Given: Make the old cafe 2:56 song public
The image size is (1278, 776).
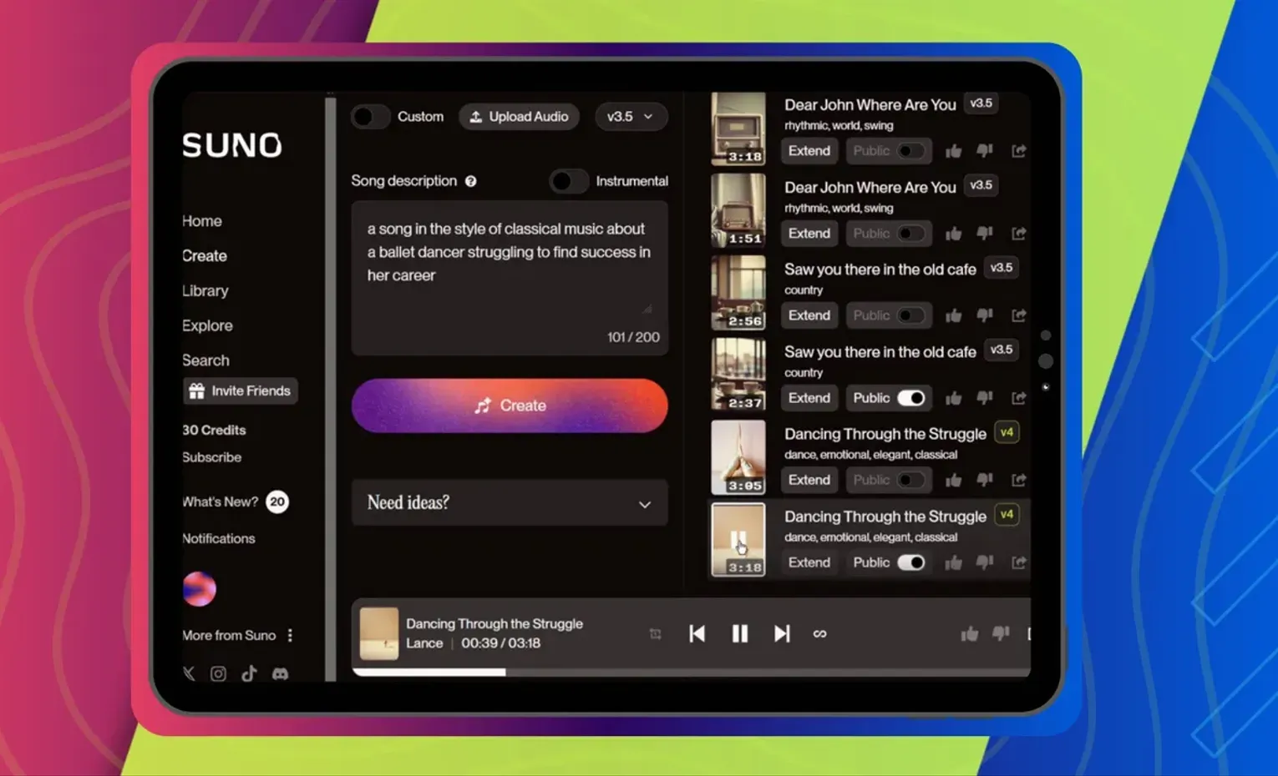Looking at the screenshot, I should tap(910, 315).
